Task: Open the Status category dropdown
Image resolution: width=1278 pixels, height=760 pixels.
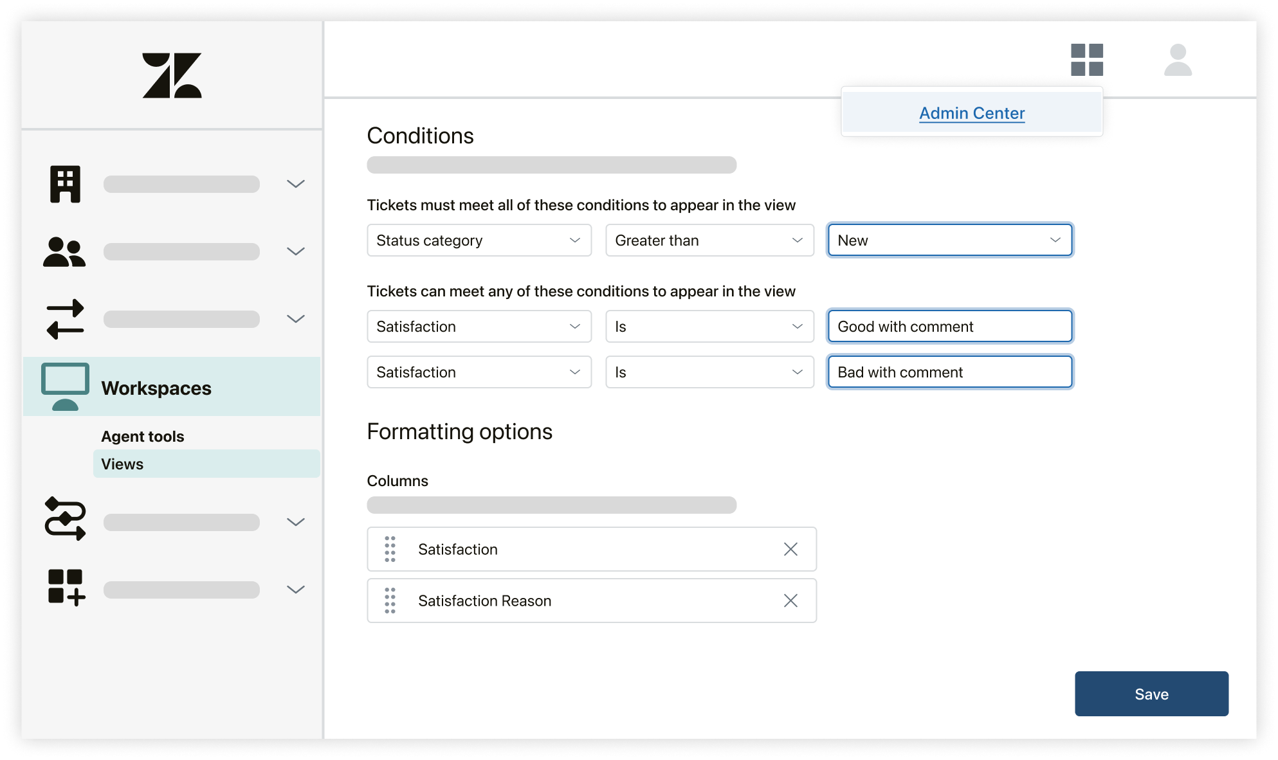Action: click(x=478, y=240)
